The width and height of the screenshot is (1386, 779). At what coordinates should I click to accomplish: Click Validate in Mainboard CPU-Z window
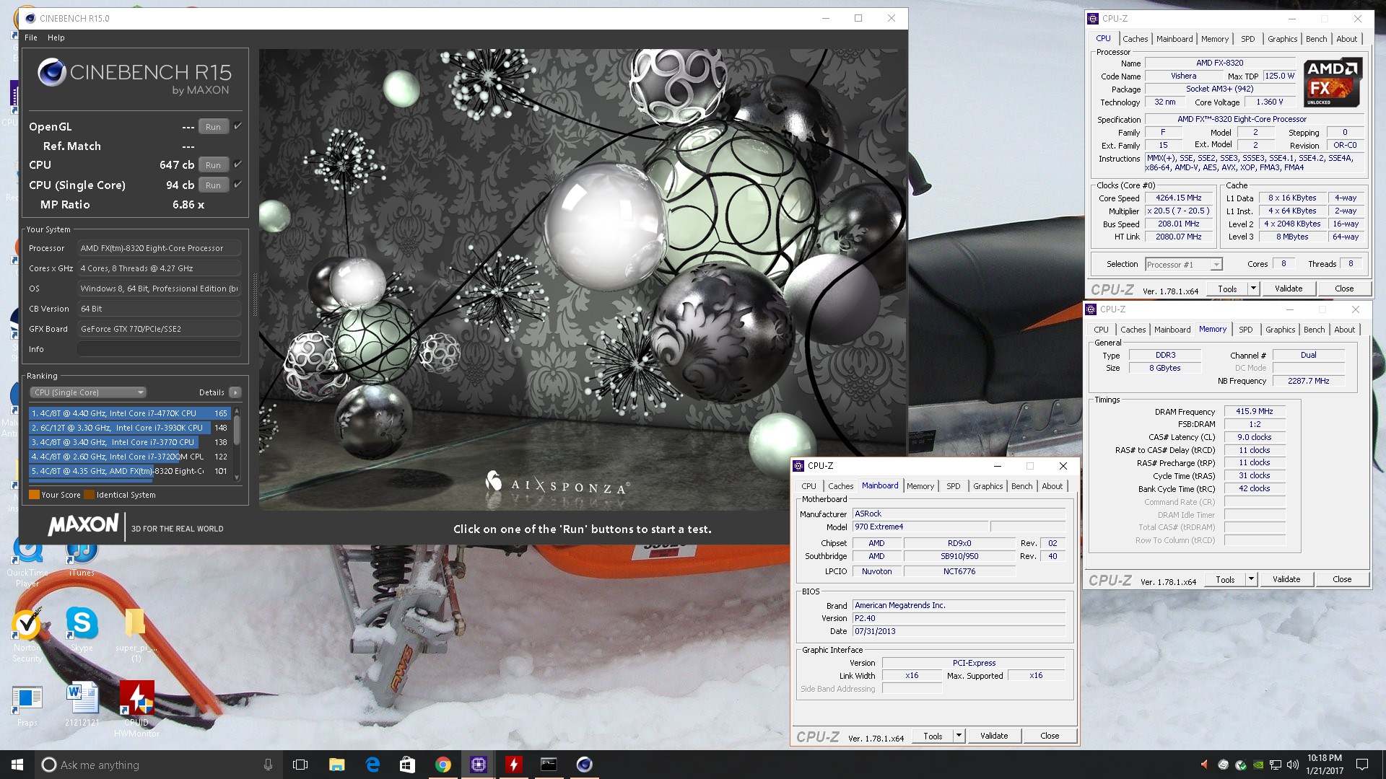pyautogui.click(x=994, y=736)
